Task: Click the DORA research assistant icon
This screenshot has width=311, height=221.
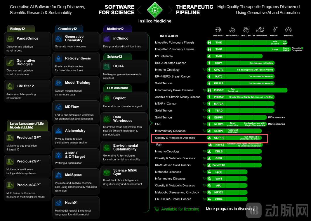Action: (107, 66)
